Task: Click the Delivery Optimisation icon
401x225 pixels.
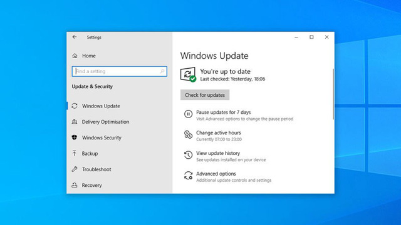Action: point(75,122)
